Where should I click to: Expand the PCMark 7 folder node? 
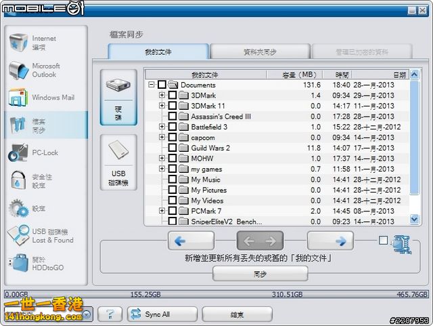pyautogui.click(x=162, y=211)
